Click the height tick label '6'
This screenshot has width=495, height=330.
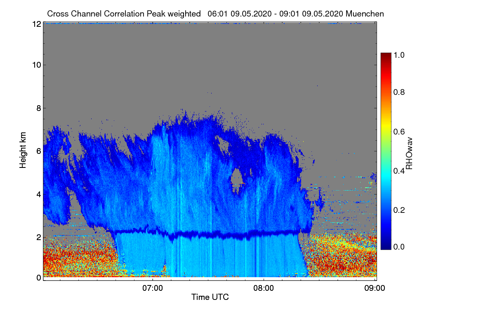pos(38,151)
